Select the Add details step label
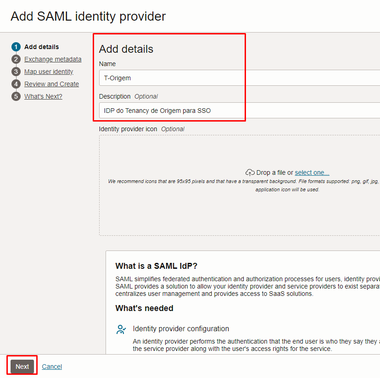Image resolution: width=380 pixels, height=378 pixels. coord(41,47)
